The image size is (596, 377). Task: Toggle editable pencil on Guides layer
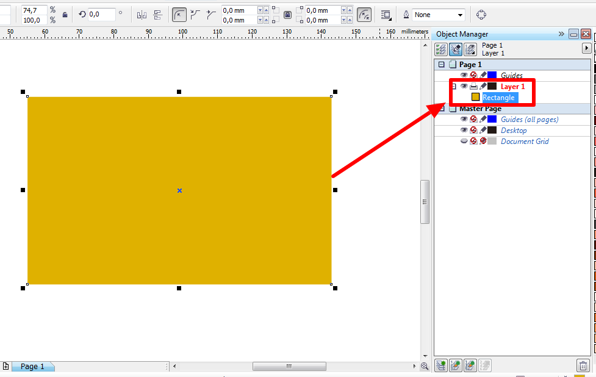[x=483, y=75]
